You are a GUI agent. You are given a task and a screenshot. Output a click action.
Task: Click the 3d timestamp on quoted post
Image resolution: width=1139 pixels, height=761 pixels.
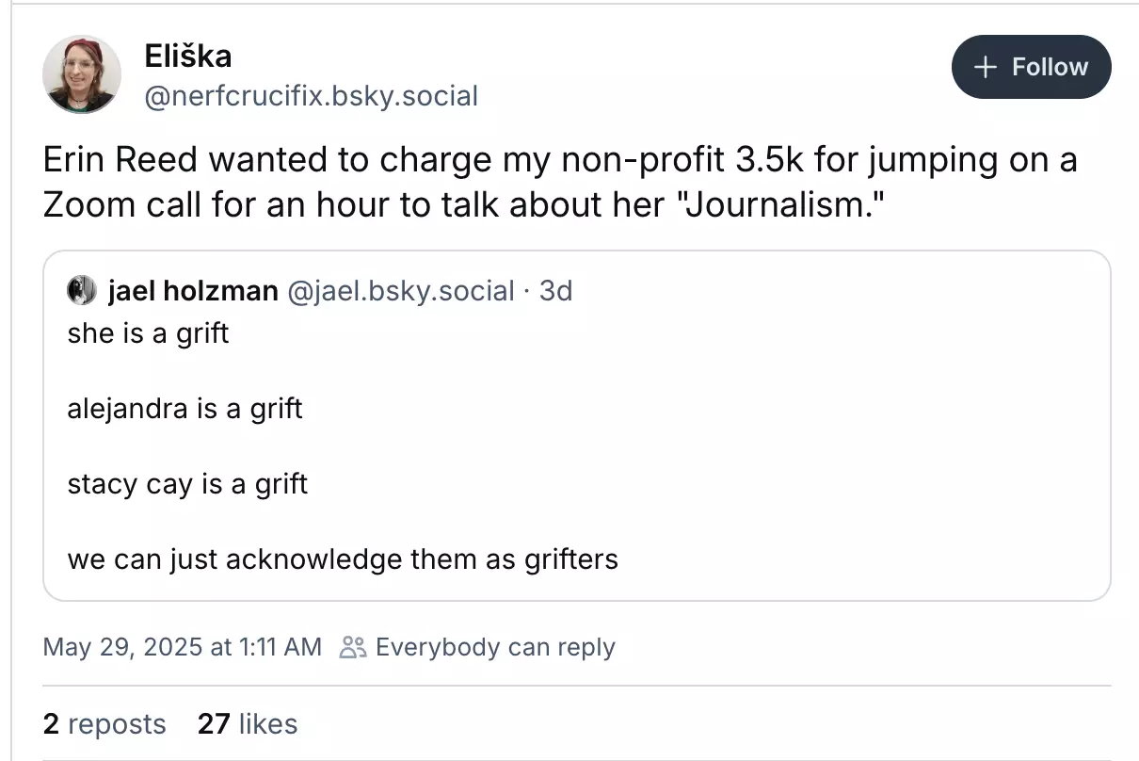555,291
